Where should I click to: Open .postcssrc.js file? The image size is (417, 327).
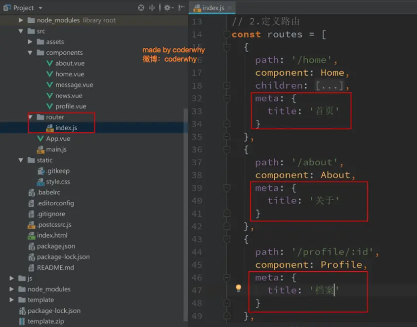[54, 224]
